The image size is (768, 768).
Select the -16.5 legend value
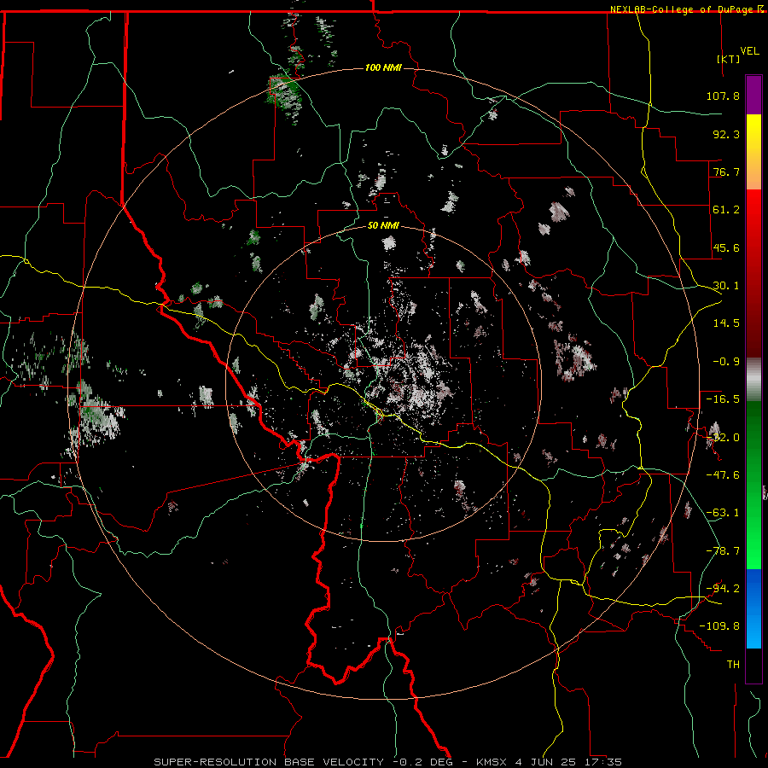[723, 399]
